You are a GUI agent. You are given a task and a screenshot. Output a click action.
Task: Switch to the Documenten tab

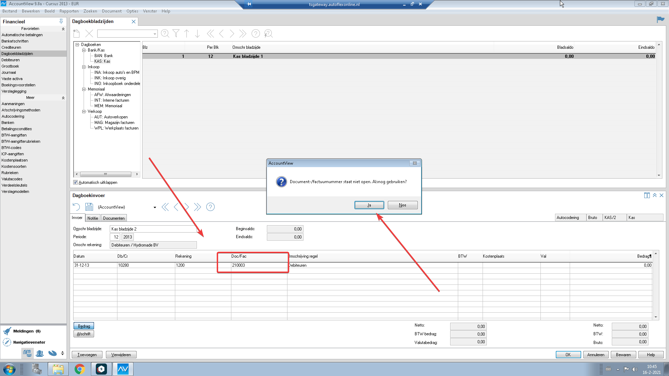coord(114,218)
